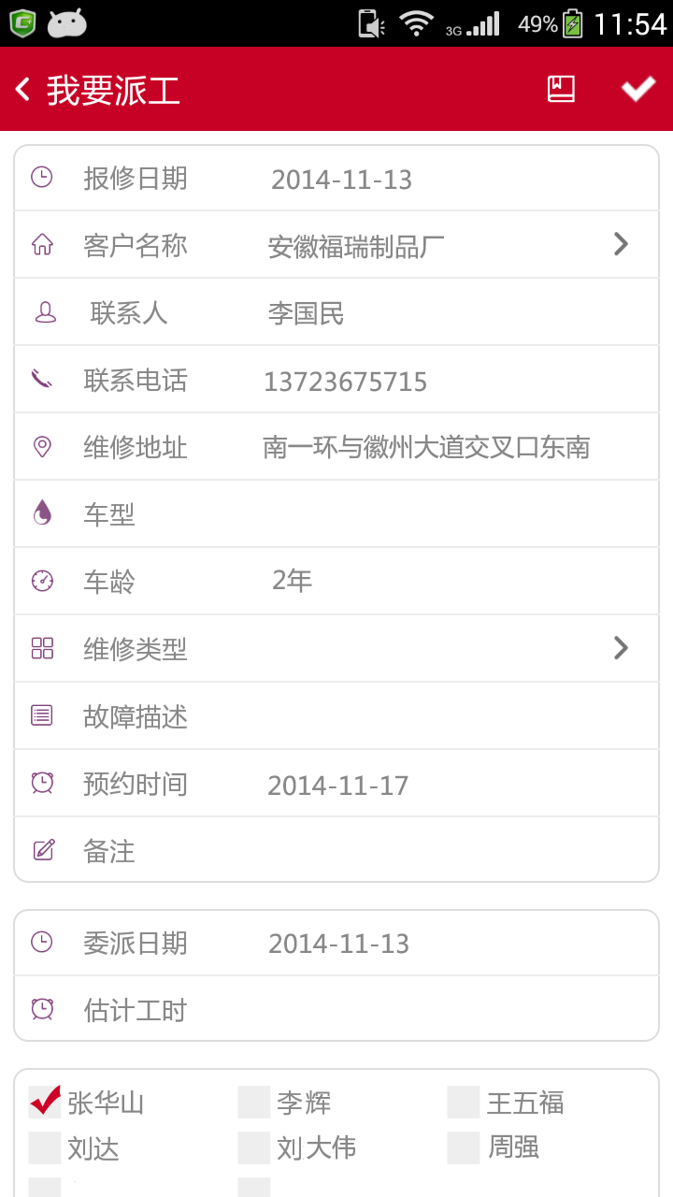Check the 周强 checkbox
Viewport: 673px width, 1197px height.
click(x=464, y=1147)
